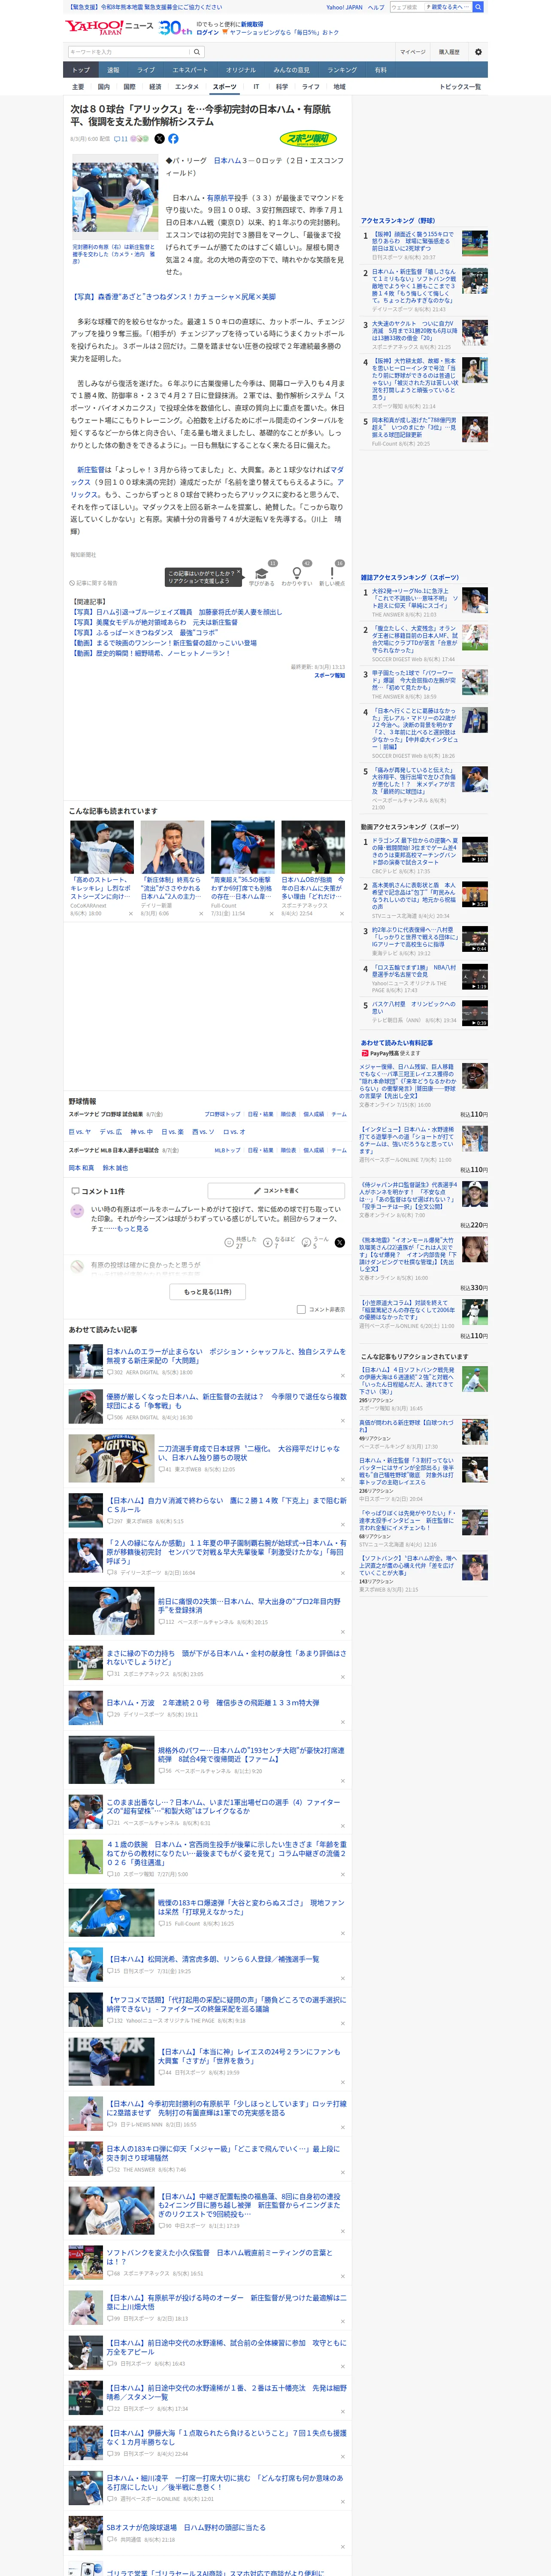Share the article on X
This screenshot has height=2576, width=551.
159,139
